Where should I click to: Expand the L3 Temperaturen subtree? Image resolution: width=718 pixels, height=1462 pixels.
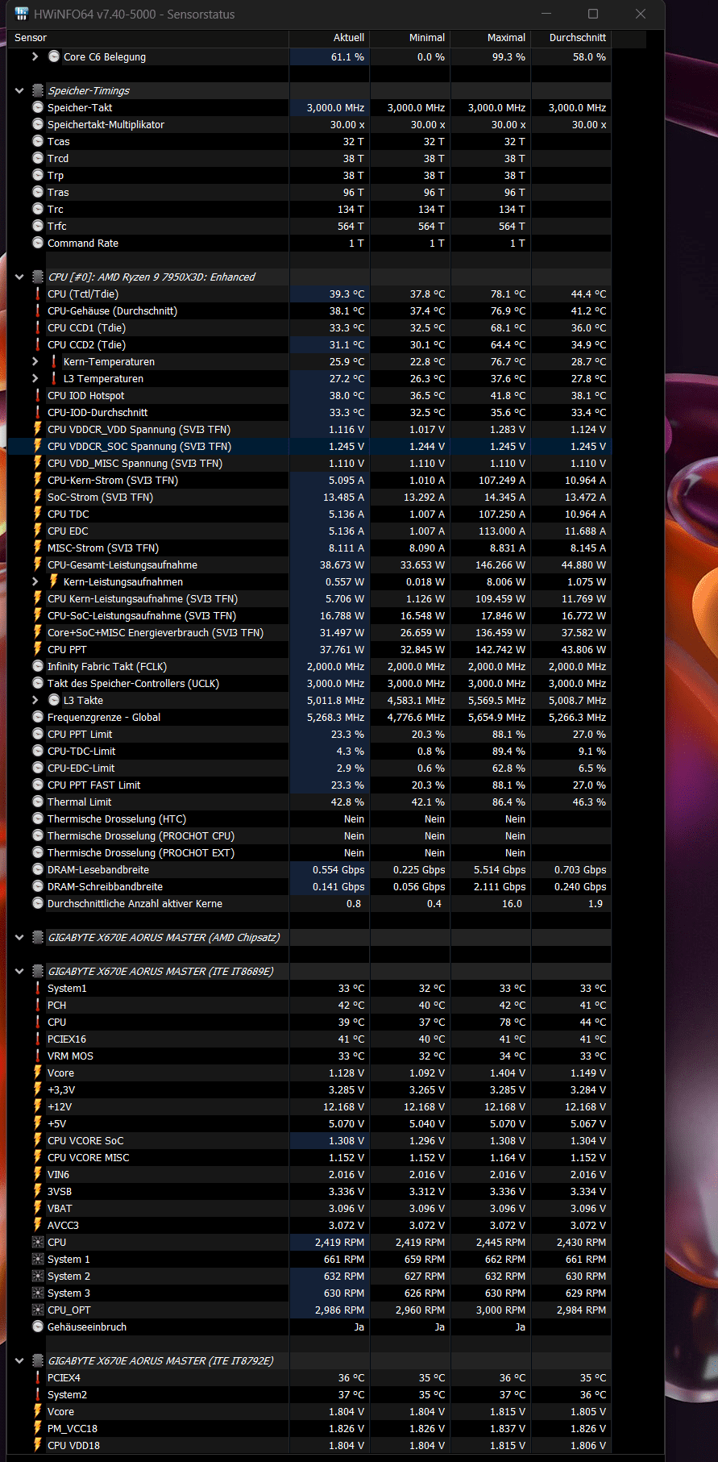[x=35, y=378]
